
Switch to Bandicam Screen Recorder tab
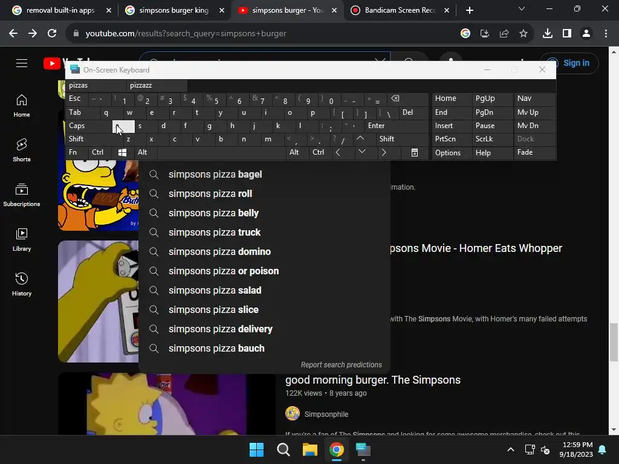(400, 10)
